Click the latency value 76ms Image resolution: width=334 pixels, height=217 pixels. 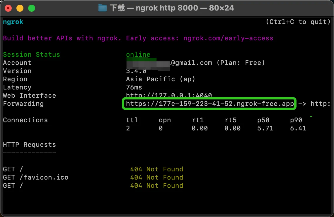[x=134, y=87]
